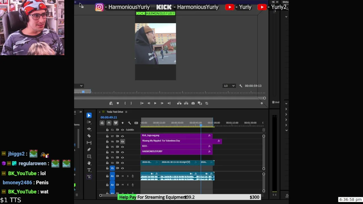Select the Selection tool arrow
Viewport: 363px width, 204px height.
pyautogui.click(x=89, y=115)
